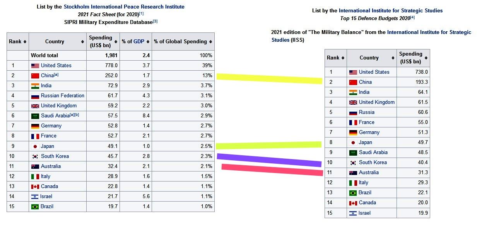Click the United States flag in SIPRI table
Screen dimensions: 482x229
pos(35,66)
